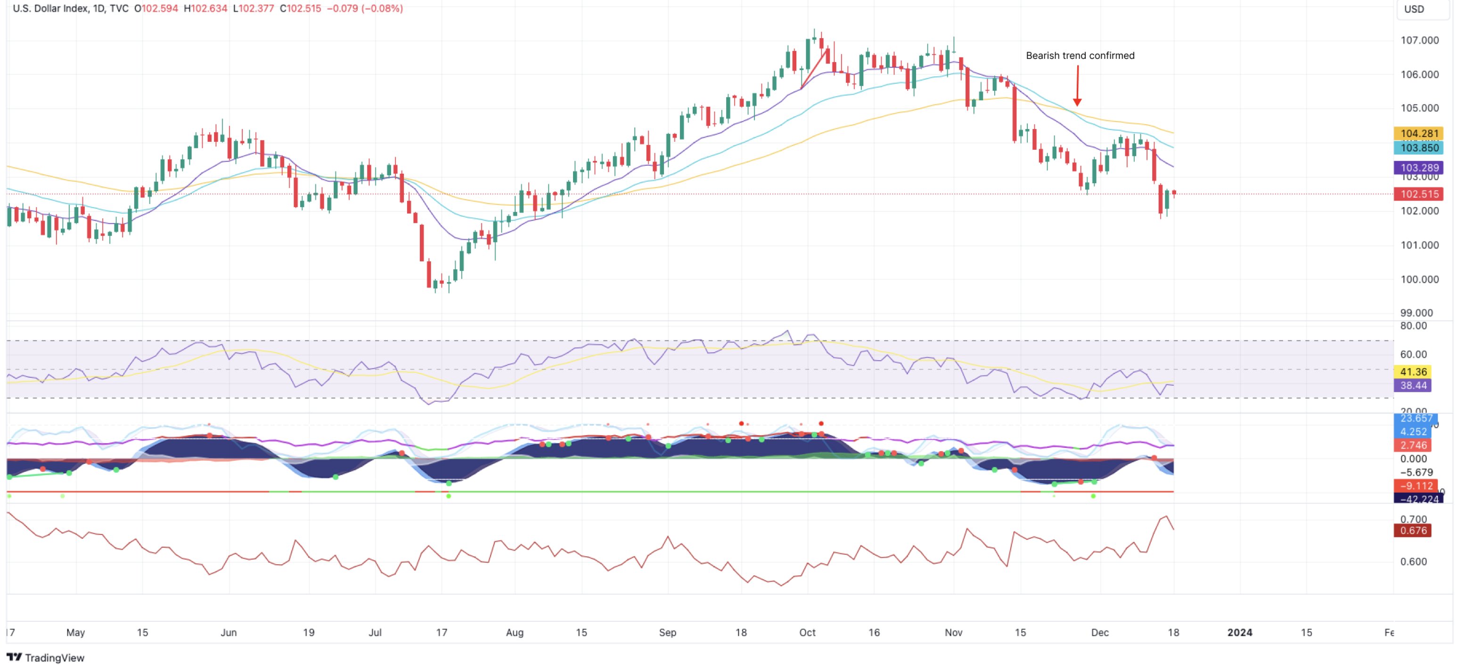Click the cyan 103.850 moving average label
The width and height of the screenshot is (1457, 665).
[x=1418, y=147]
